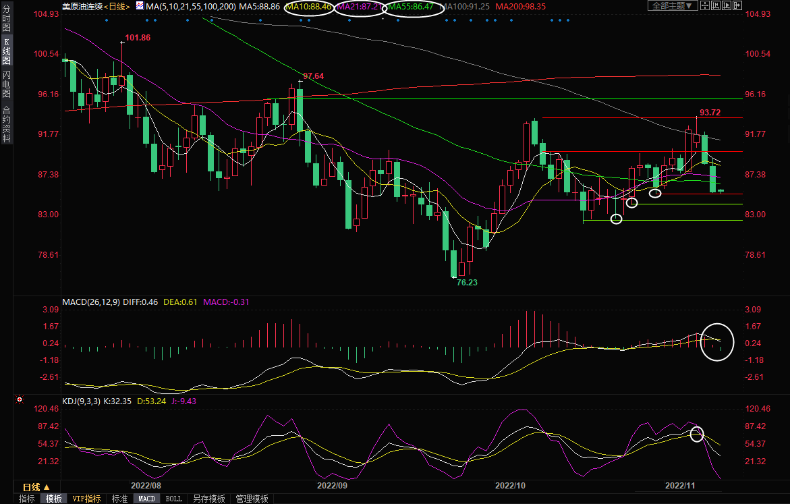790x504 pixels.
Task: Open the 合约资料 side tab
Action: (x=6, y=123)
